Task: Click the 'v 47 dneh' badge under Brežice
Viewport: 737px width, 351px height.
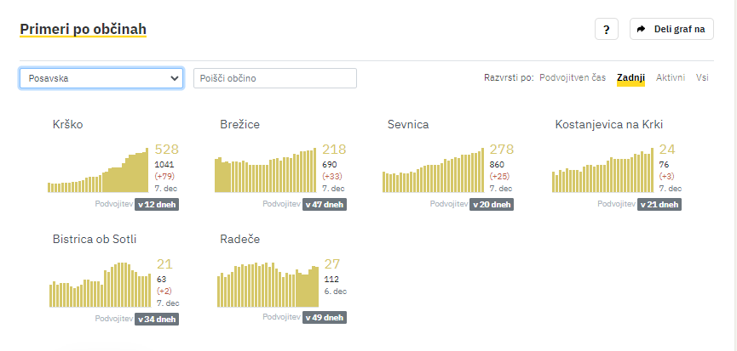Action: [325, 204]
